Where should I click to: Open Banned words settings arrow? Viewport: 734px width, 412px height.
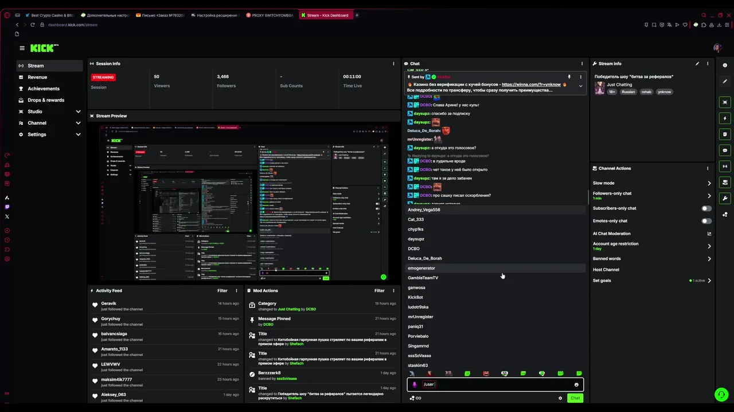click(x=709, y=259)
